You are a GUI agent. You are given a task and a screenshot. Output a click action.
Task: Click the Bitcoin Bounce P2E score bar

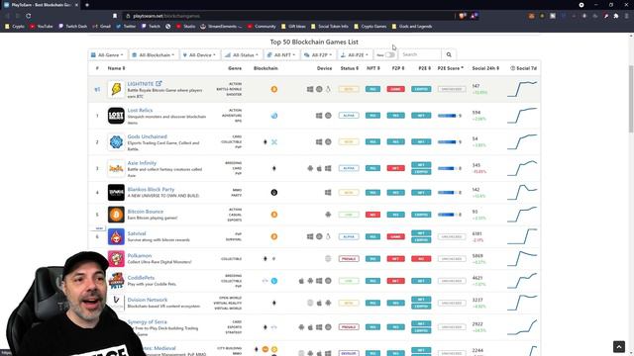pyautogui.click(x=447, y=215)
